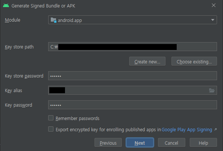Viewport: 223px width, 151px height.
Task: Click the Android logo icon in title bar
Action: pyautogui.click(x=6, y=5)
